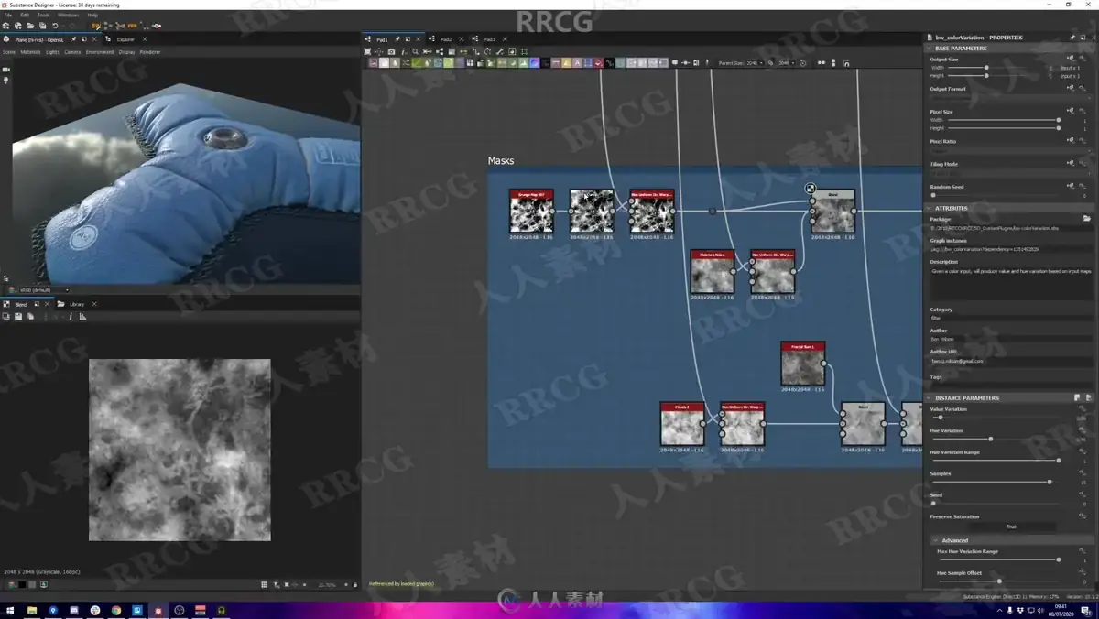Collapse the INSTANCE PARAMETERS section

930,398
